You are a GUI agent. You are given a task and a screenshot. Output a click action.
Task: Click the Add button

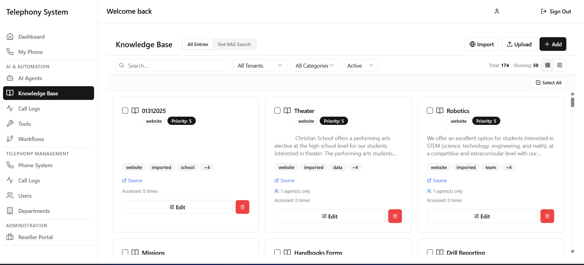point(553,44)
